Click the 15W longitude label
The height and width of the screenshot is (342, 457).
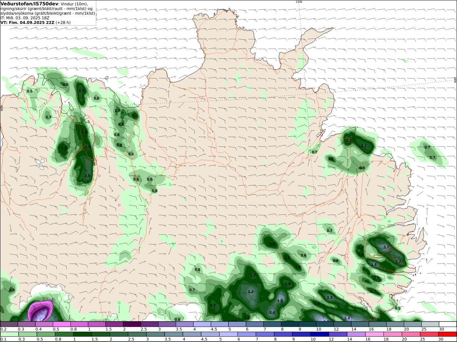[298, 2]
